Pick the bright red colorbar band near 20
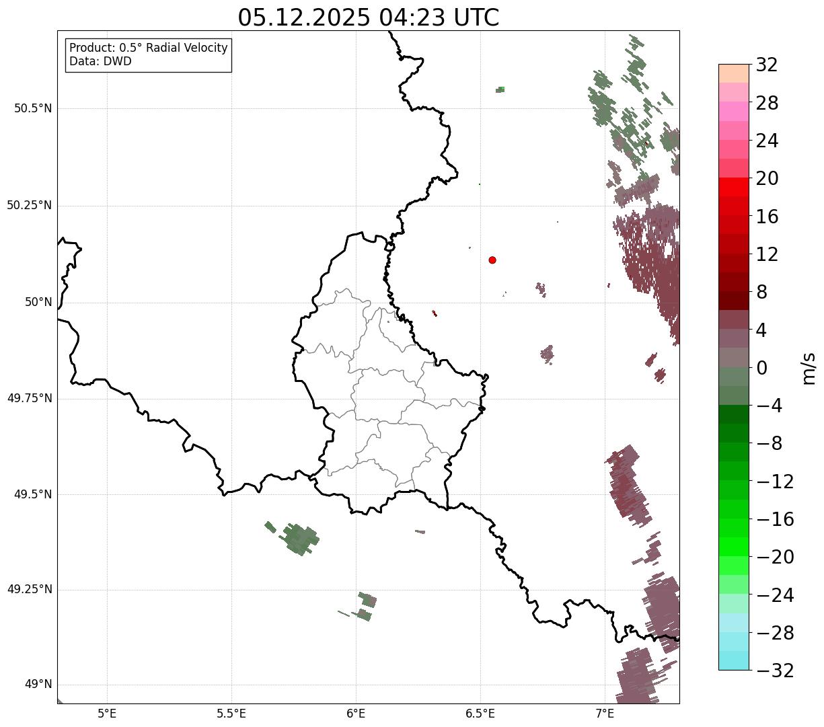 point(733,187)
